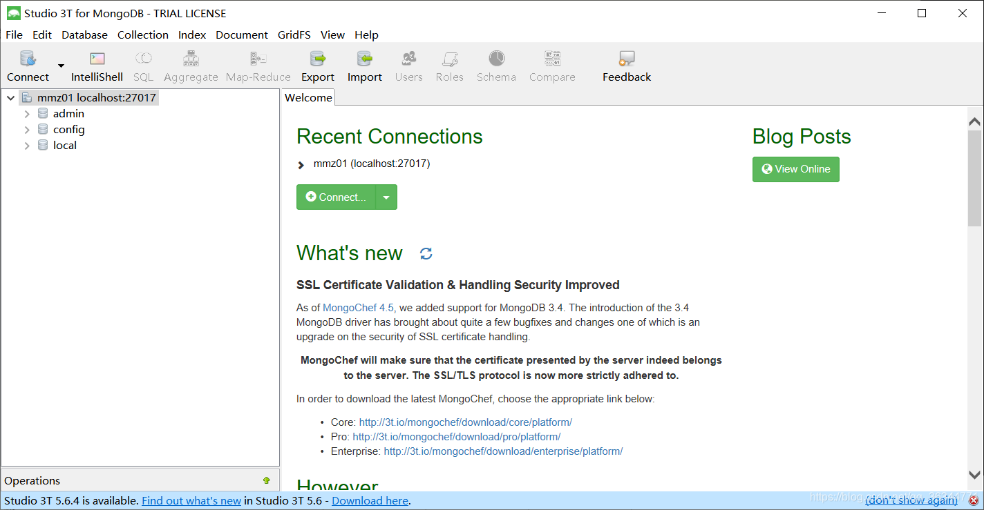
Task: Open the Edit menu
Action: (42, 35)
